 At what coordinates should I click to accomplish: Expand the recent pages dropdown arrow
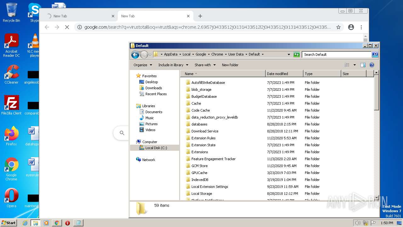pos(150,55)
